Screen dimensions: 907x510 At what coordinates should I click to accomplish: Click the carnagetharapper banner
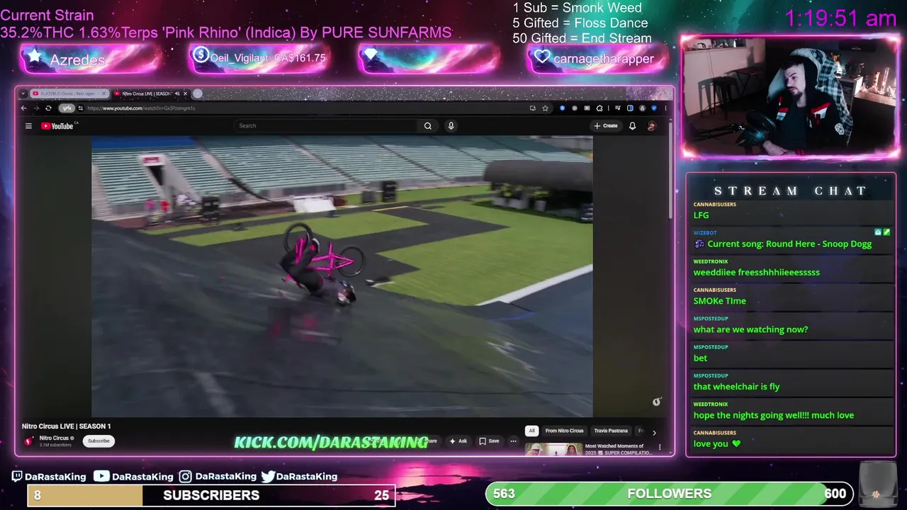tap(597, 58)
